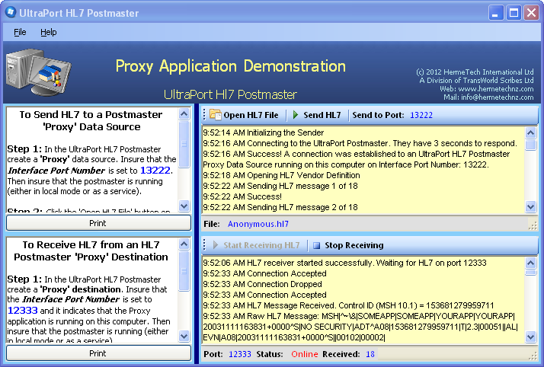Print the Receive HL7 instructions
The image size is (544, 367).
tap(98, 353)
